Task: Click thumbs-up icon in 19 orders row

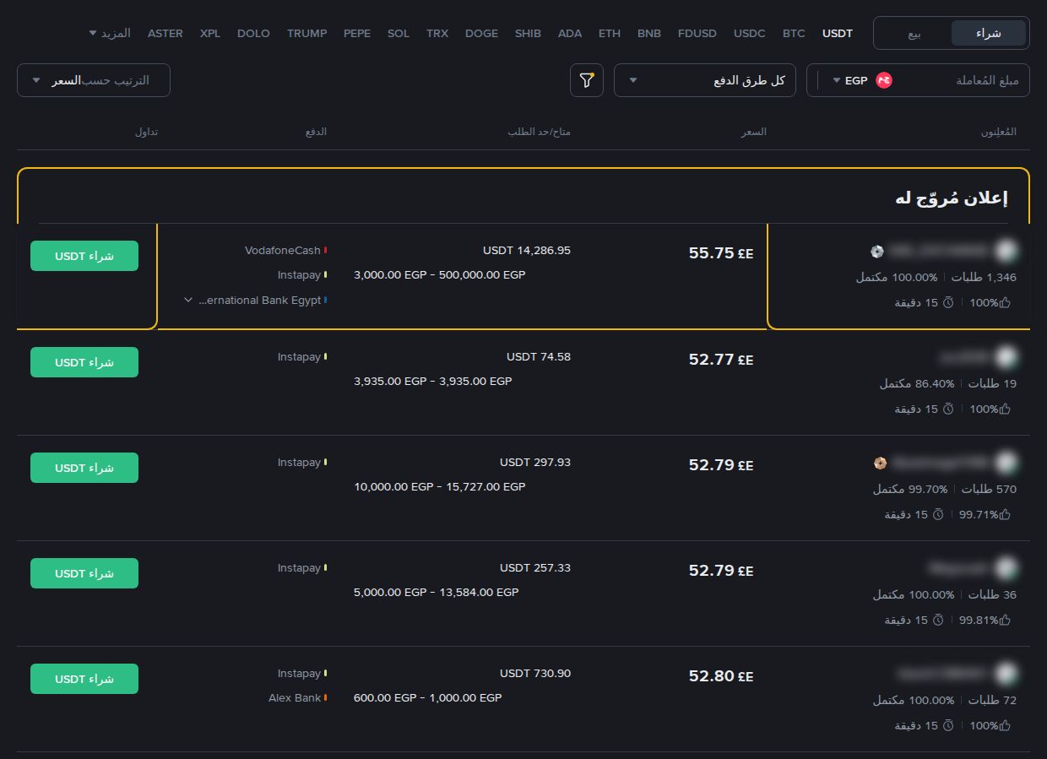Action: tap(1005, 409)
